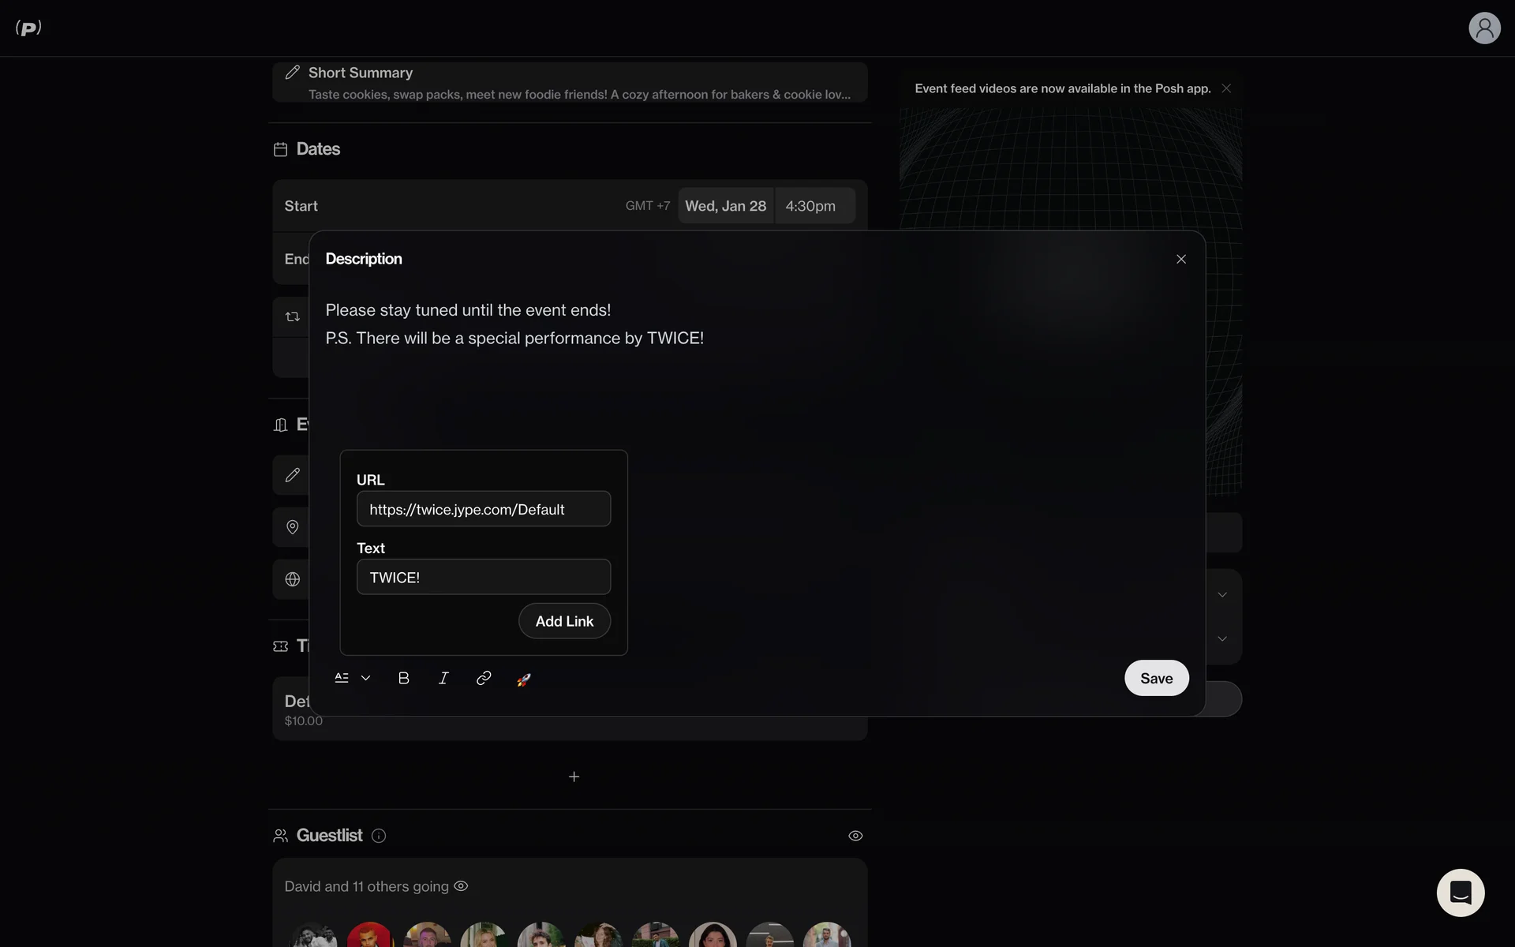1515x947 pixels.
Task: Toggle Guestlist visibility eye icon
Action: (x=855, y=836)
